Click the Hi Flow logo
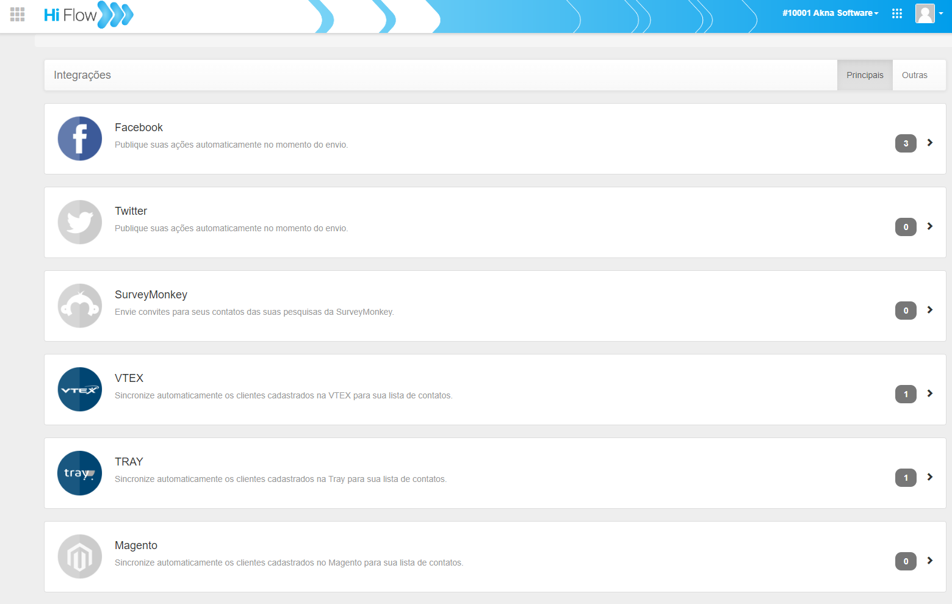 88,15
